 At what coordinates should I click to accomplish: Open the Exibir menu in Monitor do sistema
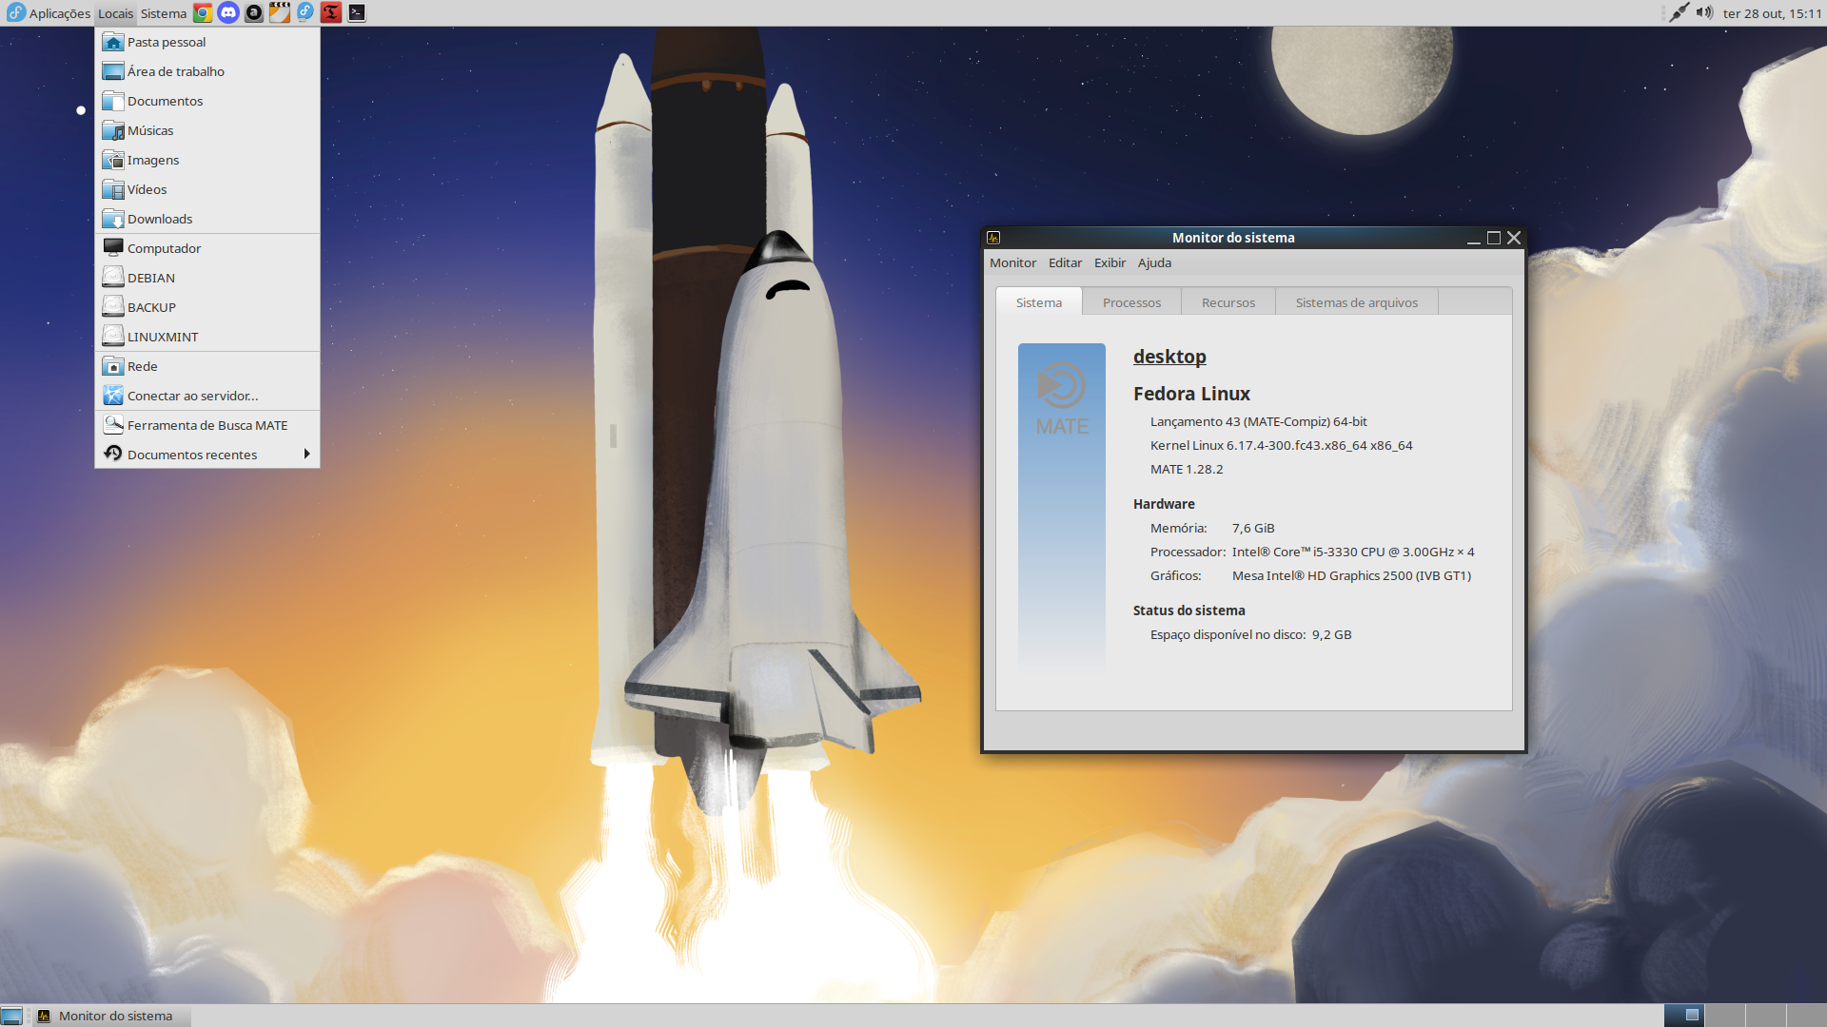point(1110,262)
